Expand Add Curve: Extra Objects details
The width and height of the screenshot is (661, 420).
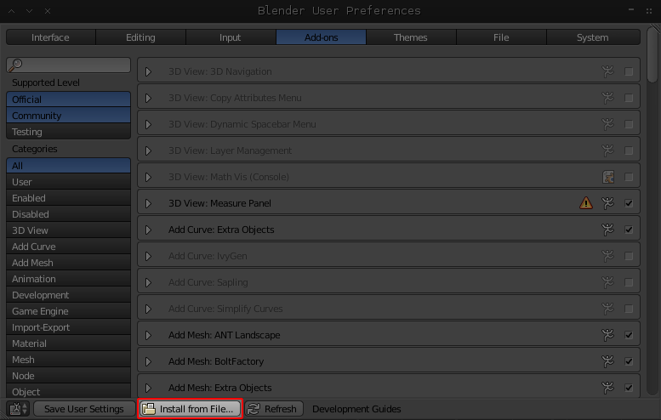point(148,230)
